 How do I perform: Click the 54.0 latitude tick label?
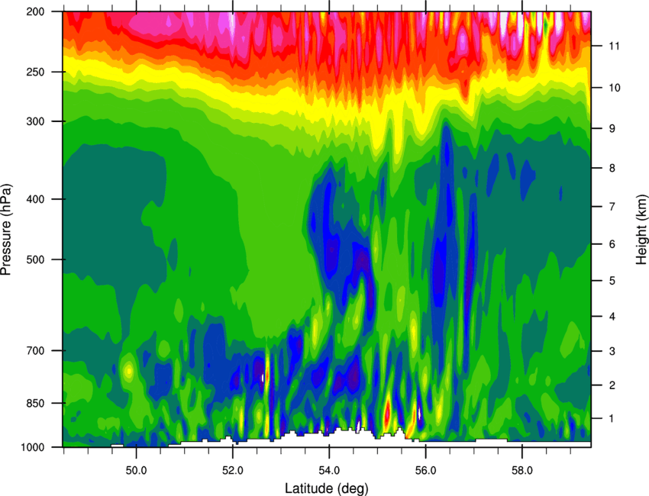coord(329,471)
